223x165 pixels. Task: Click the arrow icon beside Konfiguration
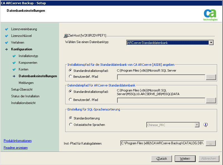[6, 49]
